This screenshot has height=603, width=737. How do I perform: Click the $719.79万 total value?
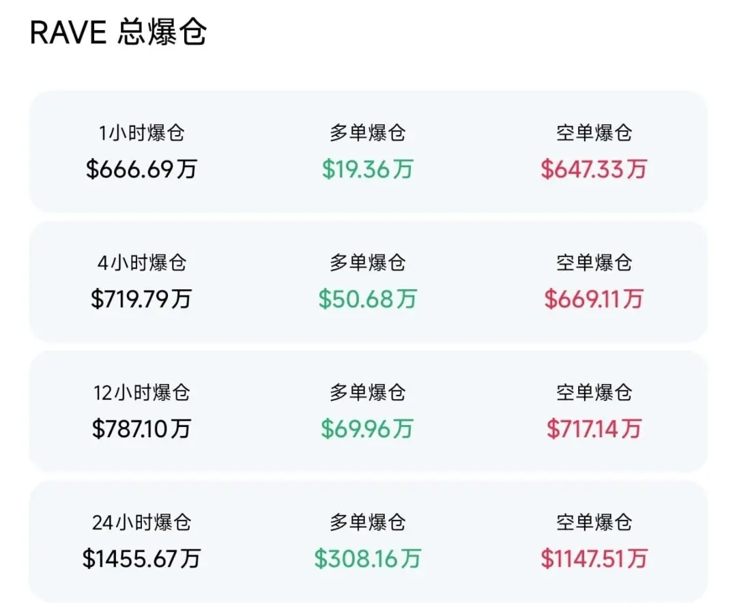click(x=141, y=299)
